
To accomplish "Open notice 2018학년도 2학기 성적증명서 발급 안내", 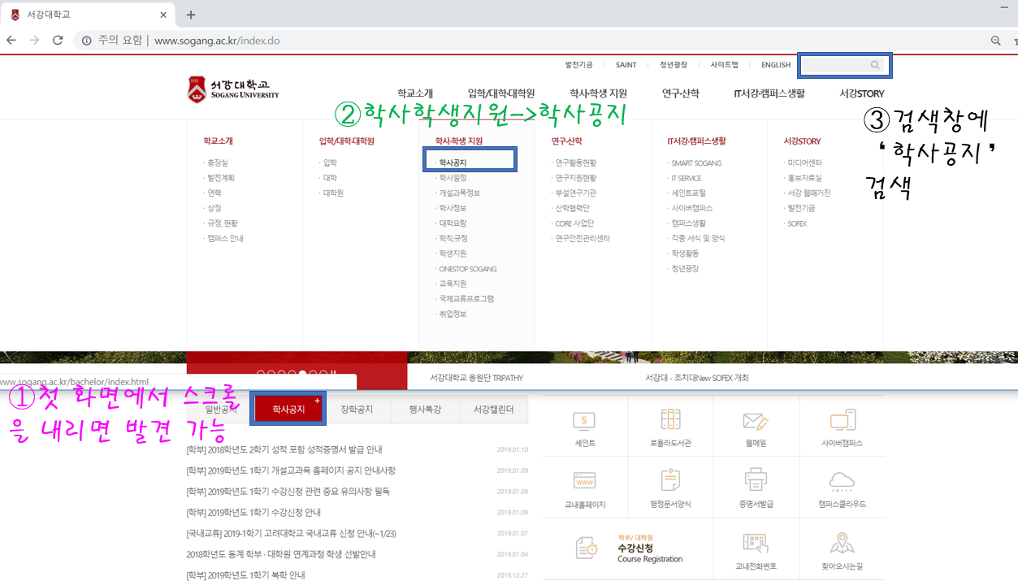I will tap(284, 449).
